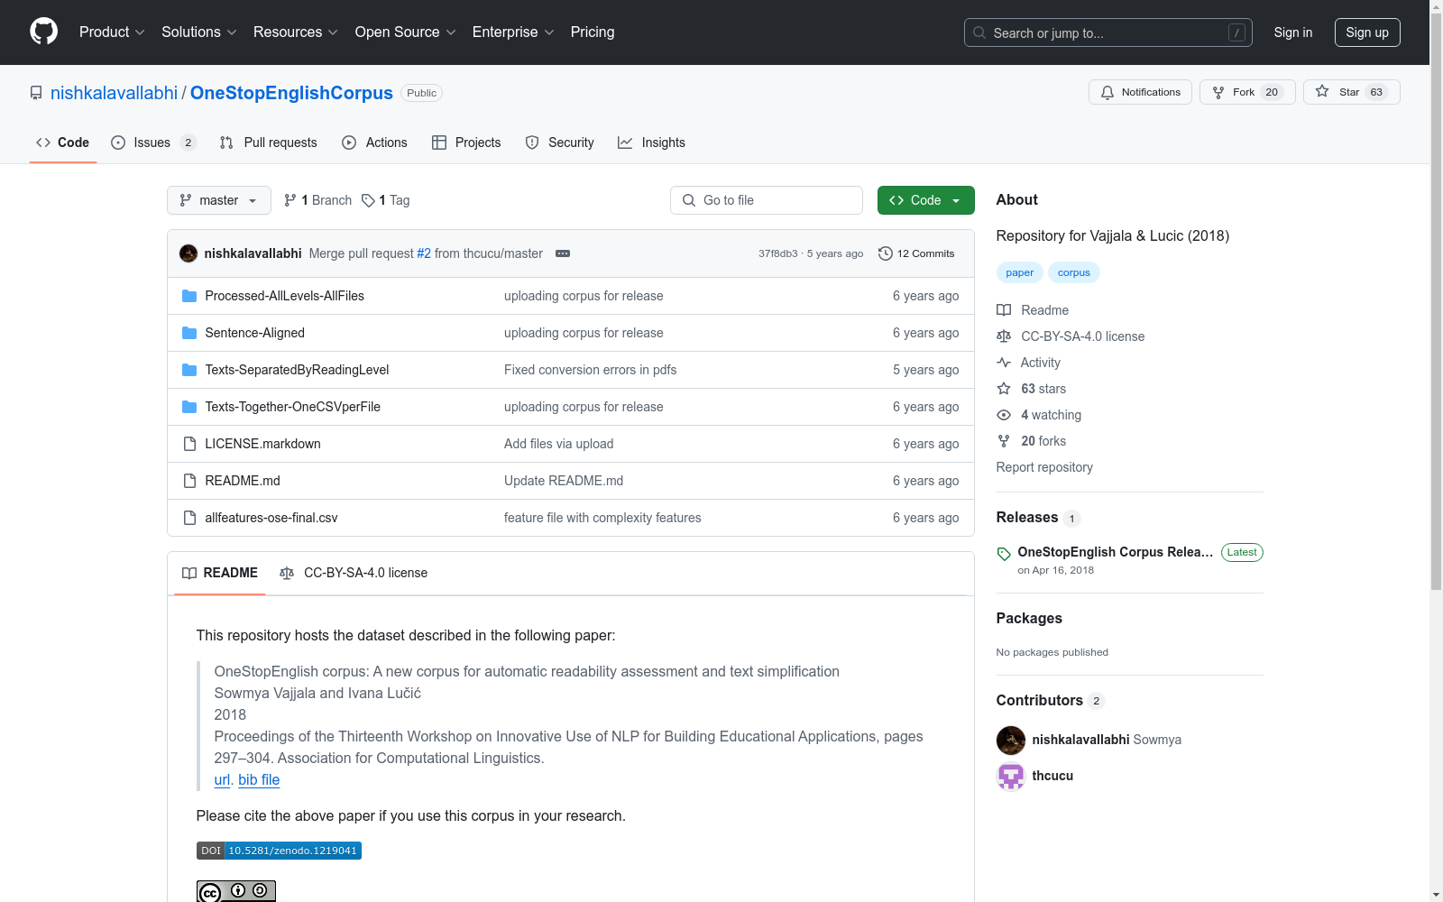Screen dimensions: 1443x902
Task: Click the corpus topic tag
Action: point(1074,272)
